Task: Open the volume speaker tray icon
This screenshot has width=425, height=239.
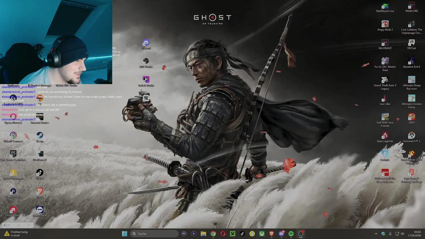Action: pos(402,234)
